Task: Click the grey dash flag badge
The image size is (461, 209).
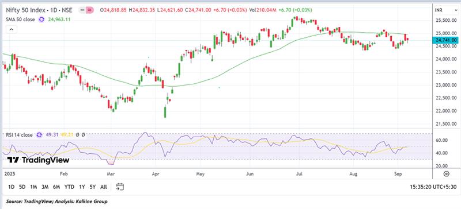Action: (82, 10)
